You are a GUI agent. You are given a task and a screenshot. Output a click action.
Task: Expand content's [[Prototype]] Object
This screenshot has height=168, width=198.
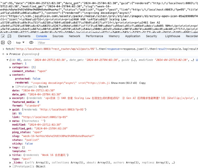(13, 87)
